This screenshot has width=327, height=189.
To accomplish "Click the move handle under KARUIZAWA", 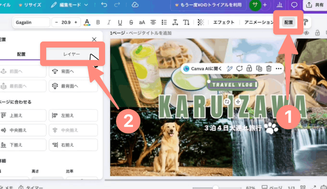I will point(238,102).
